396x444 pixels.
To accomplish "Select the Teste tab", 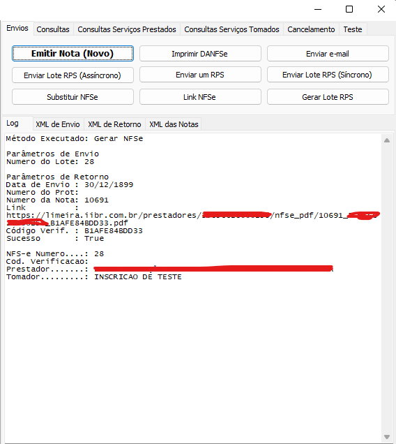I will tap(353, 29).
